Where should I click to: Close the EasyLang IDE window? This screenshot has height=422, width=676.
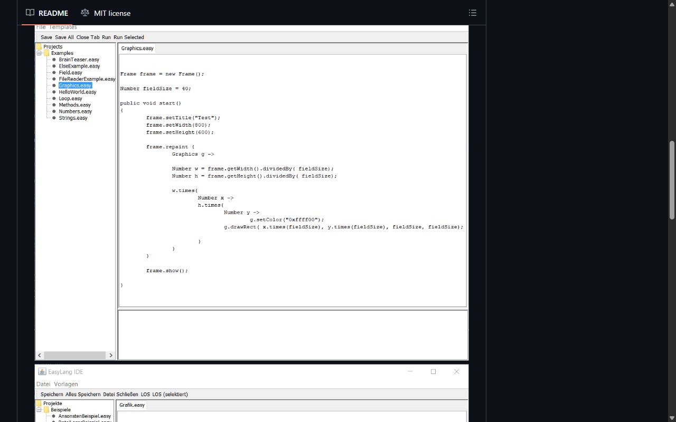coord(456,371)
